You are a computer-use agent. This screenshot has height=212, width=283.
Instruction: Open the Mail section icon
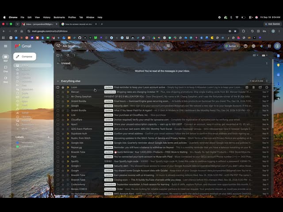pos(6,58)
